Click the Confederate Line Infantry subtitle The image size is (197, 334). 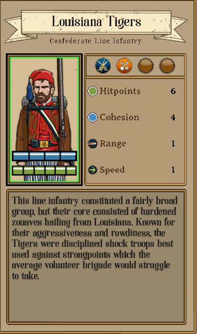coord(96,41)
